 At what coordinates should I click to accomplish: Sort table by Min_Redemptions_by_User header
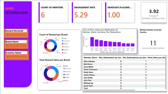[134, 58]
